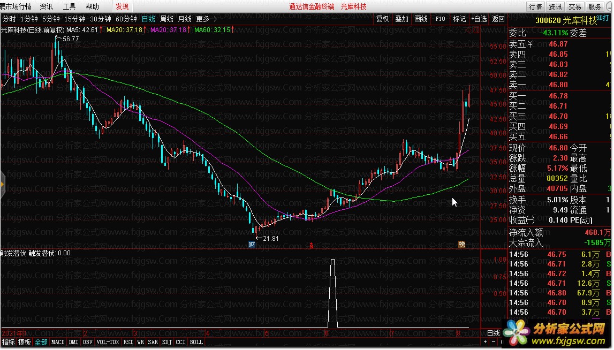Image resolution: width=614 pixels, height=350 pixels.
Task: Switch indicator to RSI
Action: [x=128, y=342]
